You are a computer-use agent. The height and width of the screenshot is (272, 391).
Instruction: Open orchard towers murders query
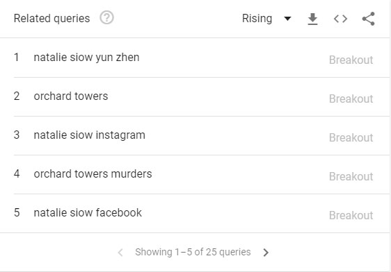click(93, 173)
